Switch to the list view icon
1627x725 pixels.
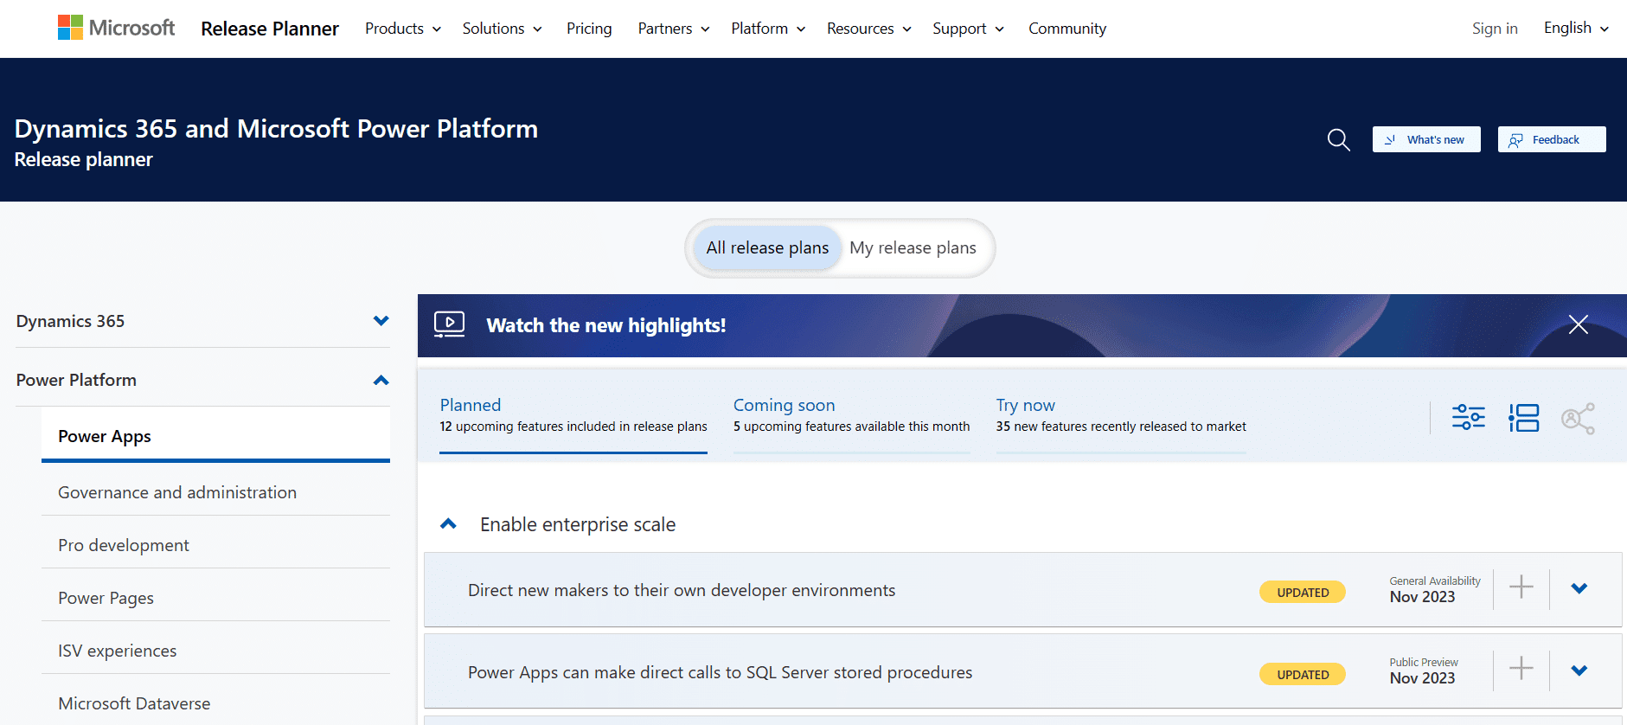1524,418
